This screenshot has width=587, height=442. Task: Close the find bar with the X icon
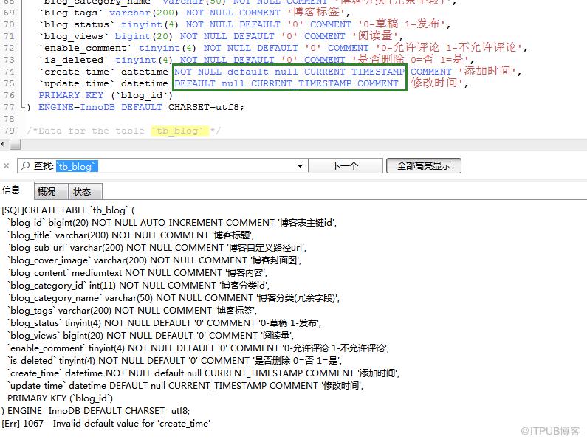point(6,165)
